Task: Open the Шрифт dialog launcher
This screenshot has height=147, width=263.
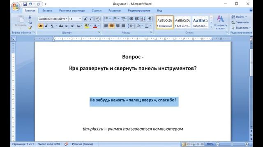Action: coord(99,33)
